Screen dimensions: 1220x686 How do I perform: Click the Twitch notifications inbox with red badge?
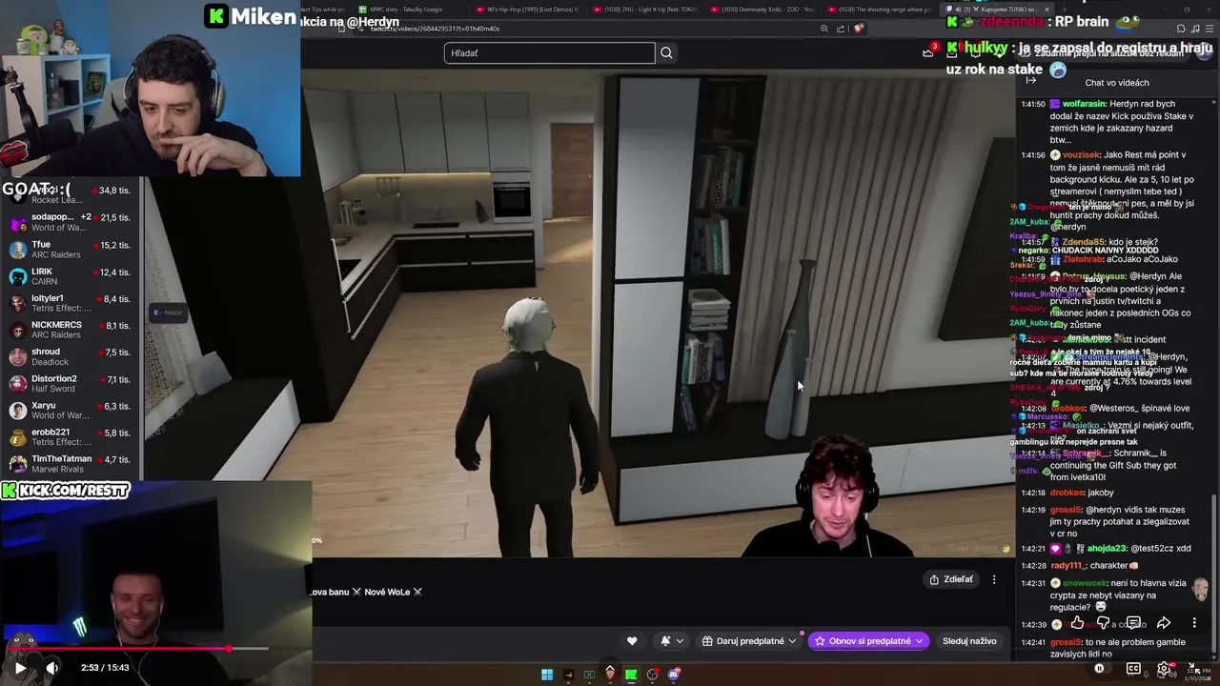929,51
